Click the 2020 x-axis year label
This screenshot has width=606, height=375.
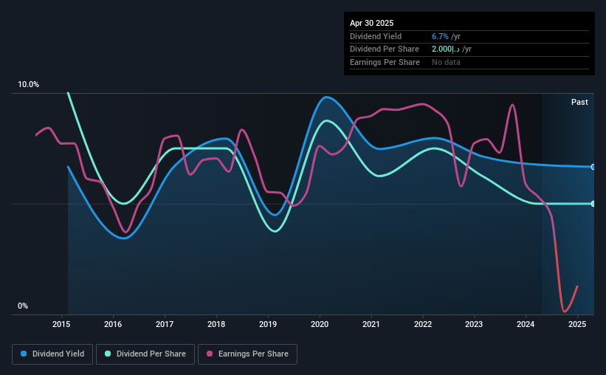320,324
